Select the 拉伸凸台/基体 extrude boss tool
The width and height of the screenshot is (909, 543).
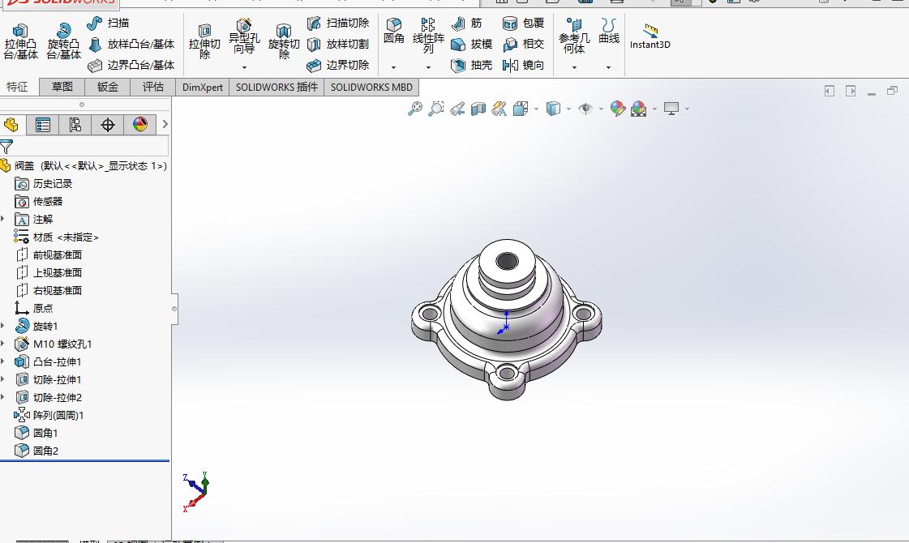click(x=20, y=42)
